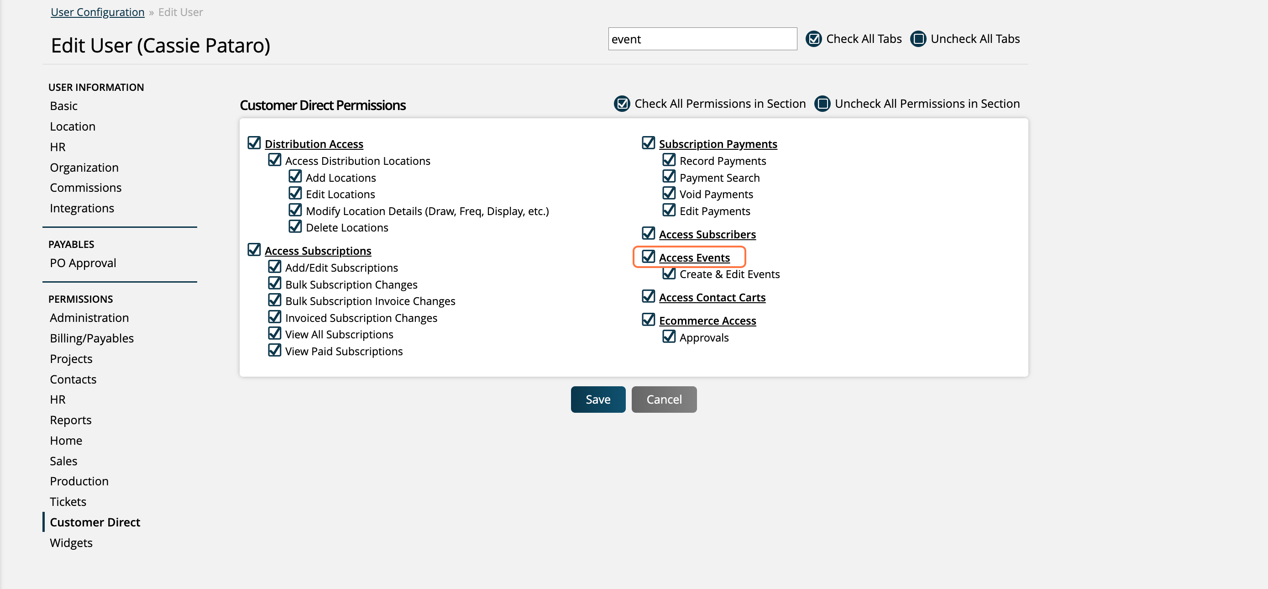The width and height of the screenshot is (1268, 589).
Task: Uncheck the Access Events checkbox
Action: click(648, 257)
